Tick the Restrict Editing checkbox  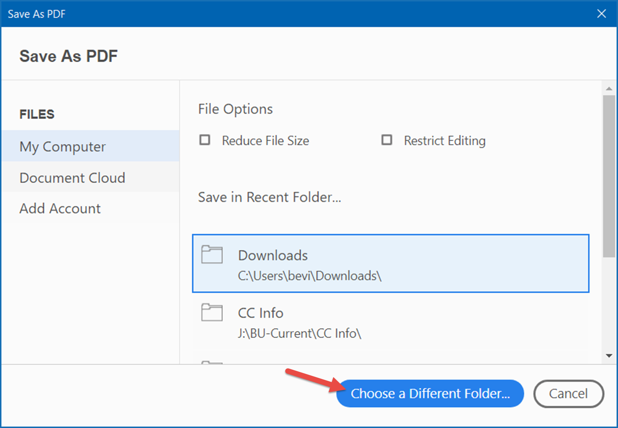point(387,140)
